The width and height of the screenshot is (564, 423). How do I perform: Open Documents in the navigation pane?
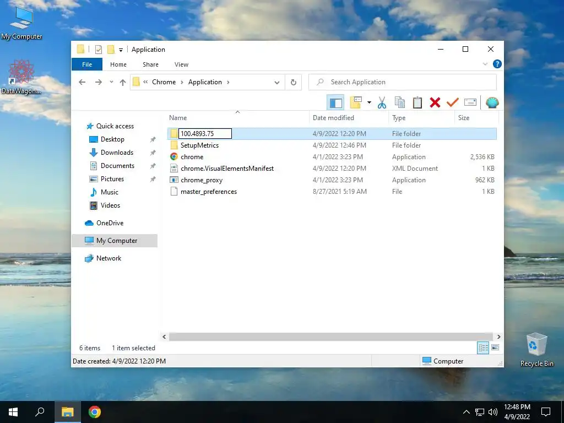117,166
